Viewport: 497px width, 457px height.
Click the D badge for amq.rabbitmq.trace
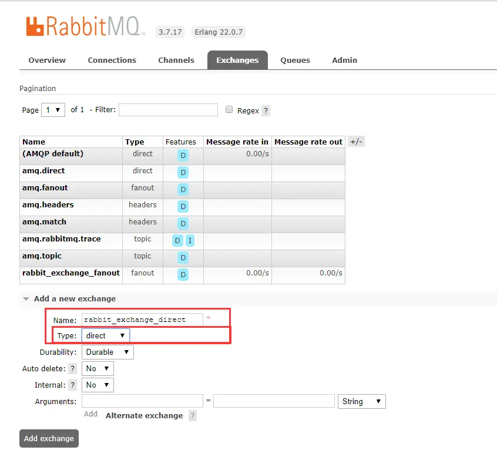[x=177, y=241]
